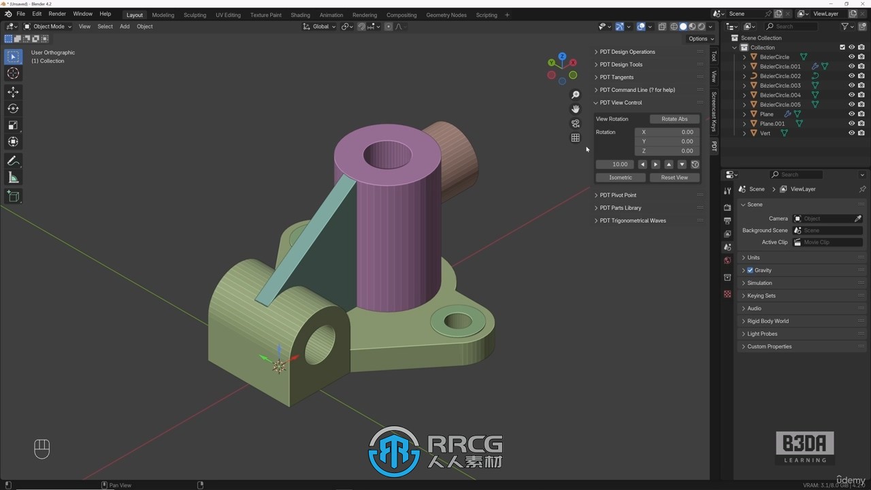Viewport: 871px width, 490px height.
Task: Click the pan view hand icon
Action: click(x=576, y=109)
